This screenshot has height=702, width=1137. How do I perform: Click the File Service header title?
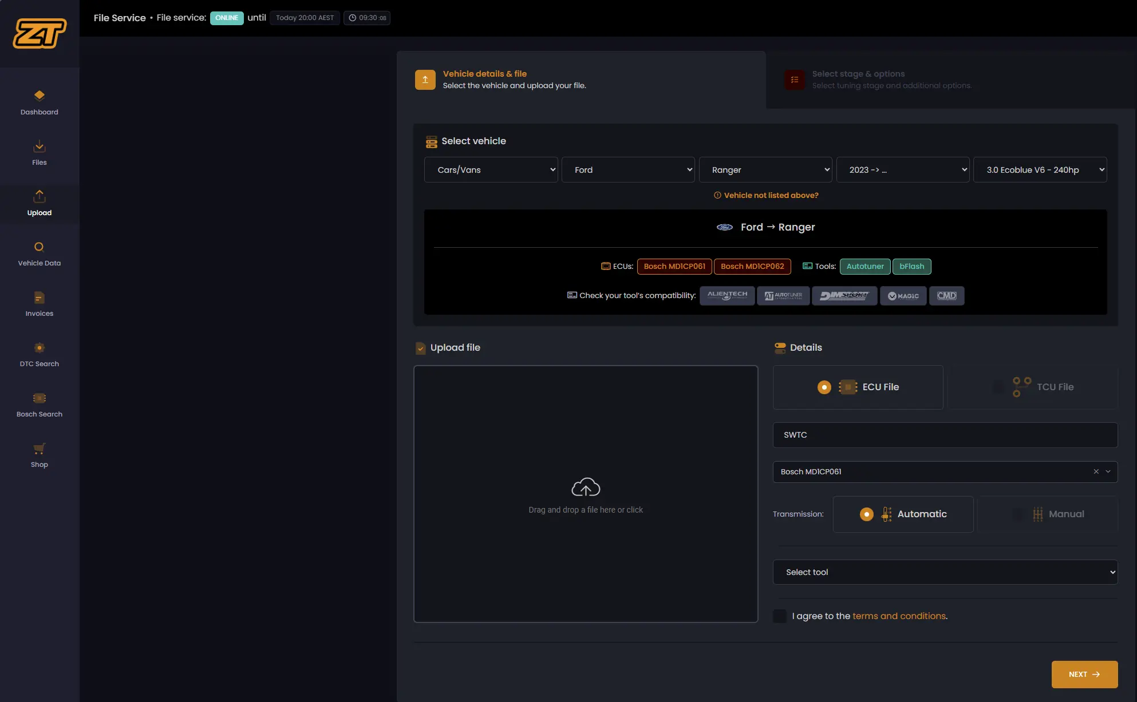pyautogui.click(x=120, y=18)
